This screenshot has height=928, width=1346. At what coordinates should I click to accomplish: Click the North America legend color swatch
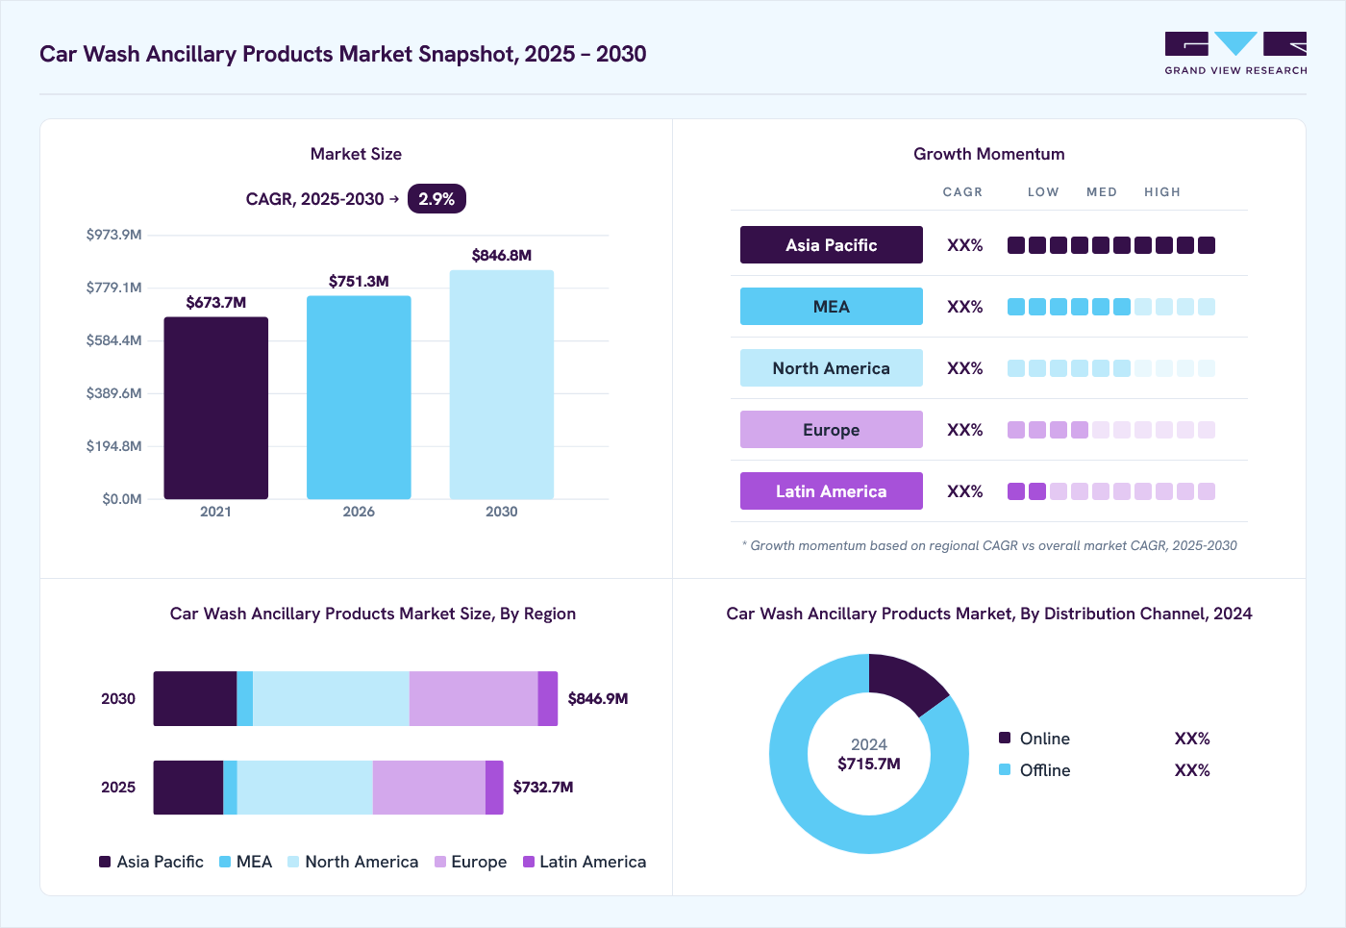[x=293, y=862]
